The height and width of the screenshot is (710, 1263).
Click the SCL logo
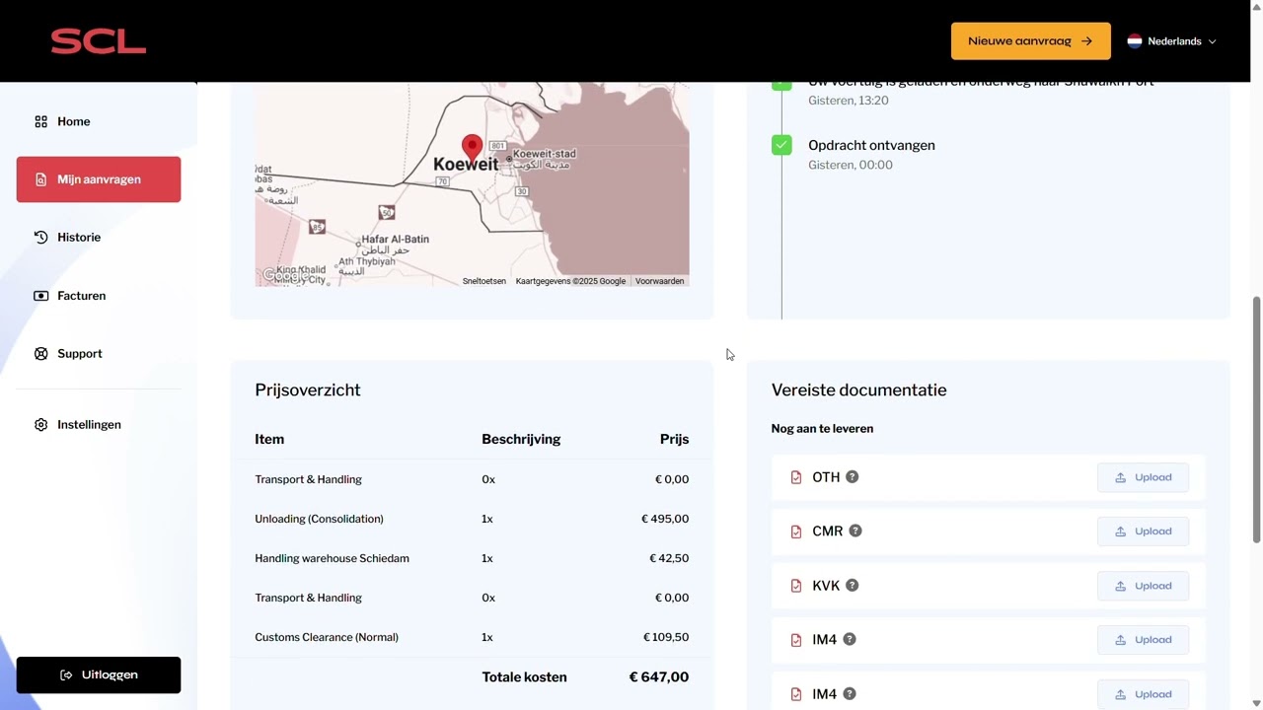(x=98, y=41)
